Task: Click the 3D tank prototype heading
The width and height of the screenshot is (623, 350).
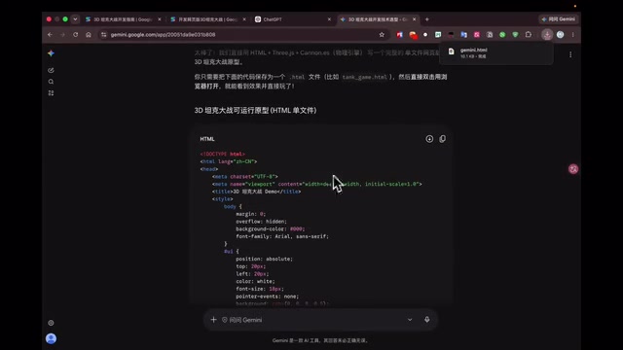Action: click(x=255, y=110)
